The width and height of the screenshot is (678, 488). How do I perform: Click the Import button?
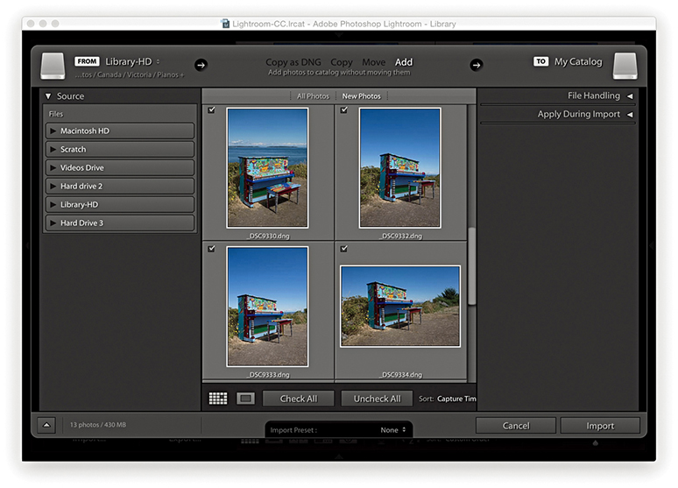click(x=600, y=426)
